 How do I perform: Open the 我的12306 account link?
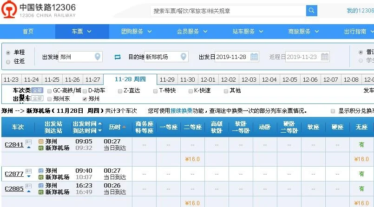360,11
